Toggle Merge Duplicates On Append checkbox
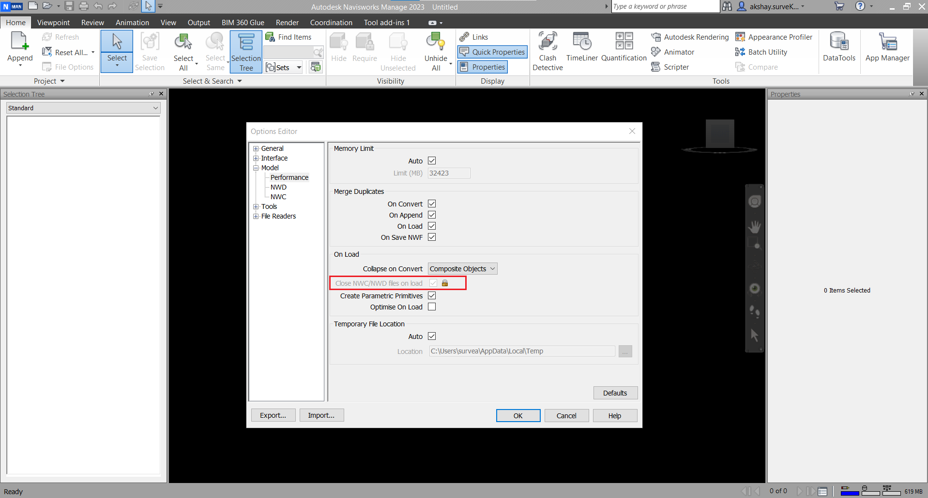The width and height of the screenshot is (928, 498). coord(432,215)
